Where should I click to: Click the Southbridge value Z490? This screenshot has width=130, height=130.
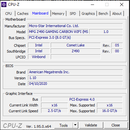[75, 51]
